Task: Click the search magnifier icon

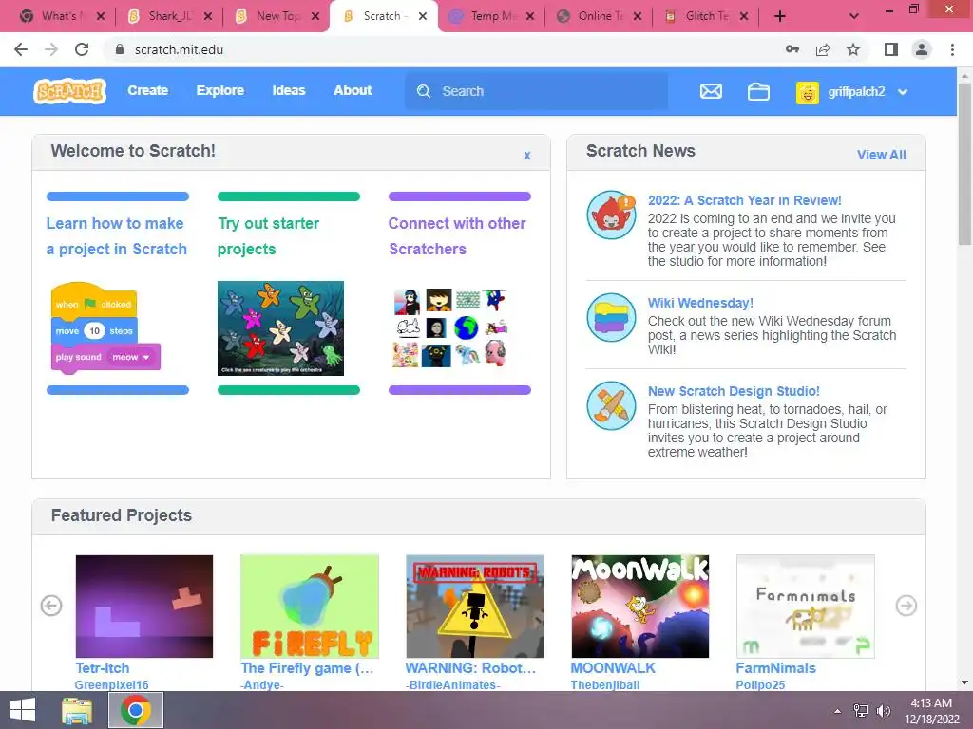Action: point(424,91)
